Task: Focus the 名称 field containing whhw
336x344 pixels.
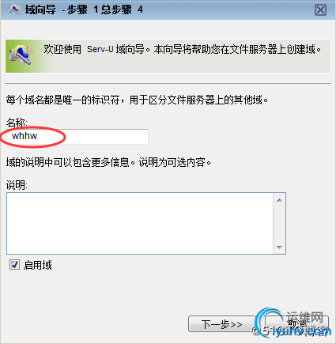Action: pos(77,137)
